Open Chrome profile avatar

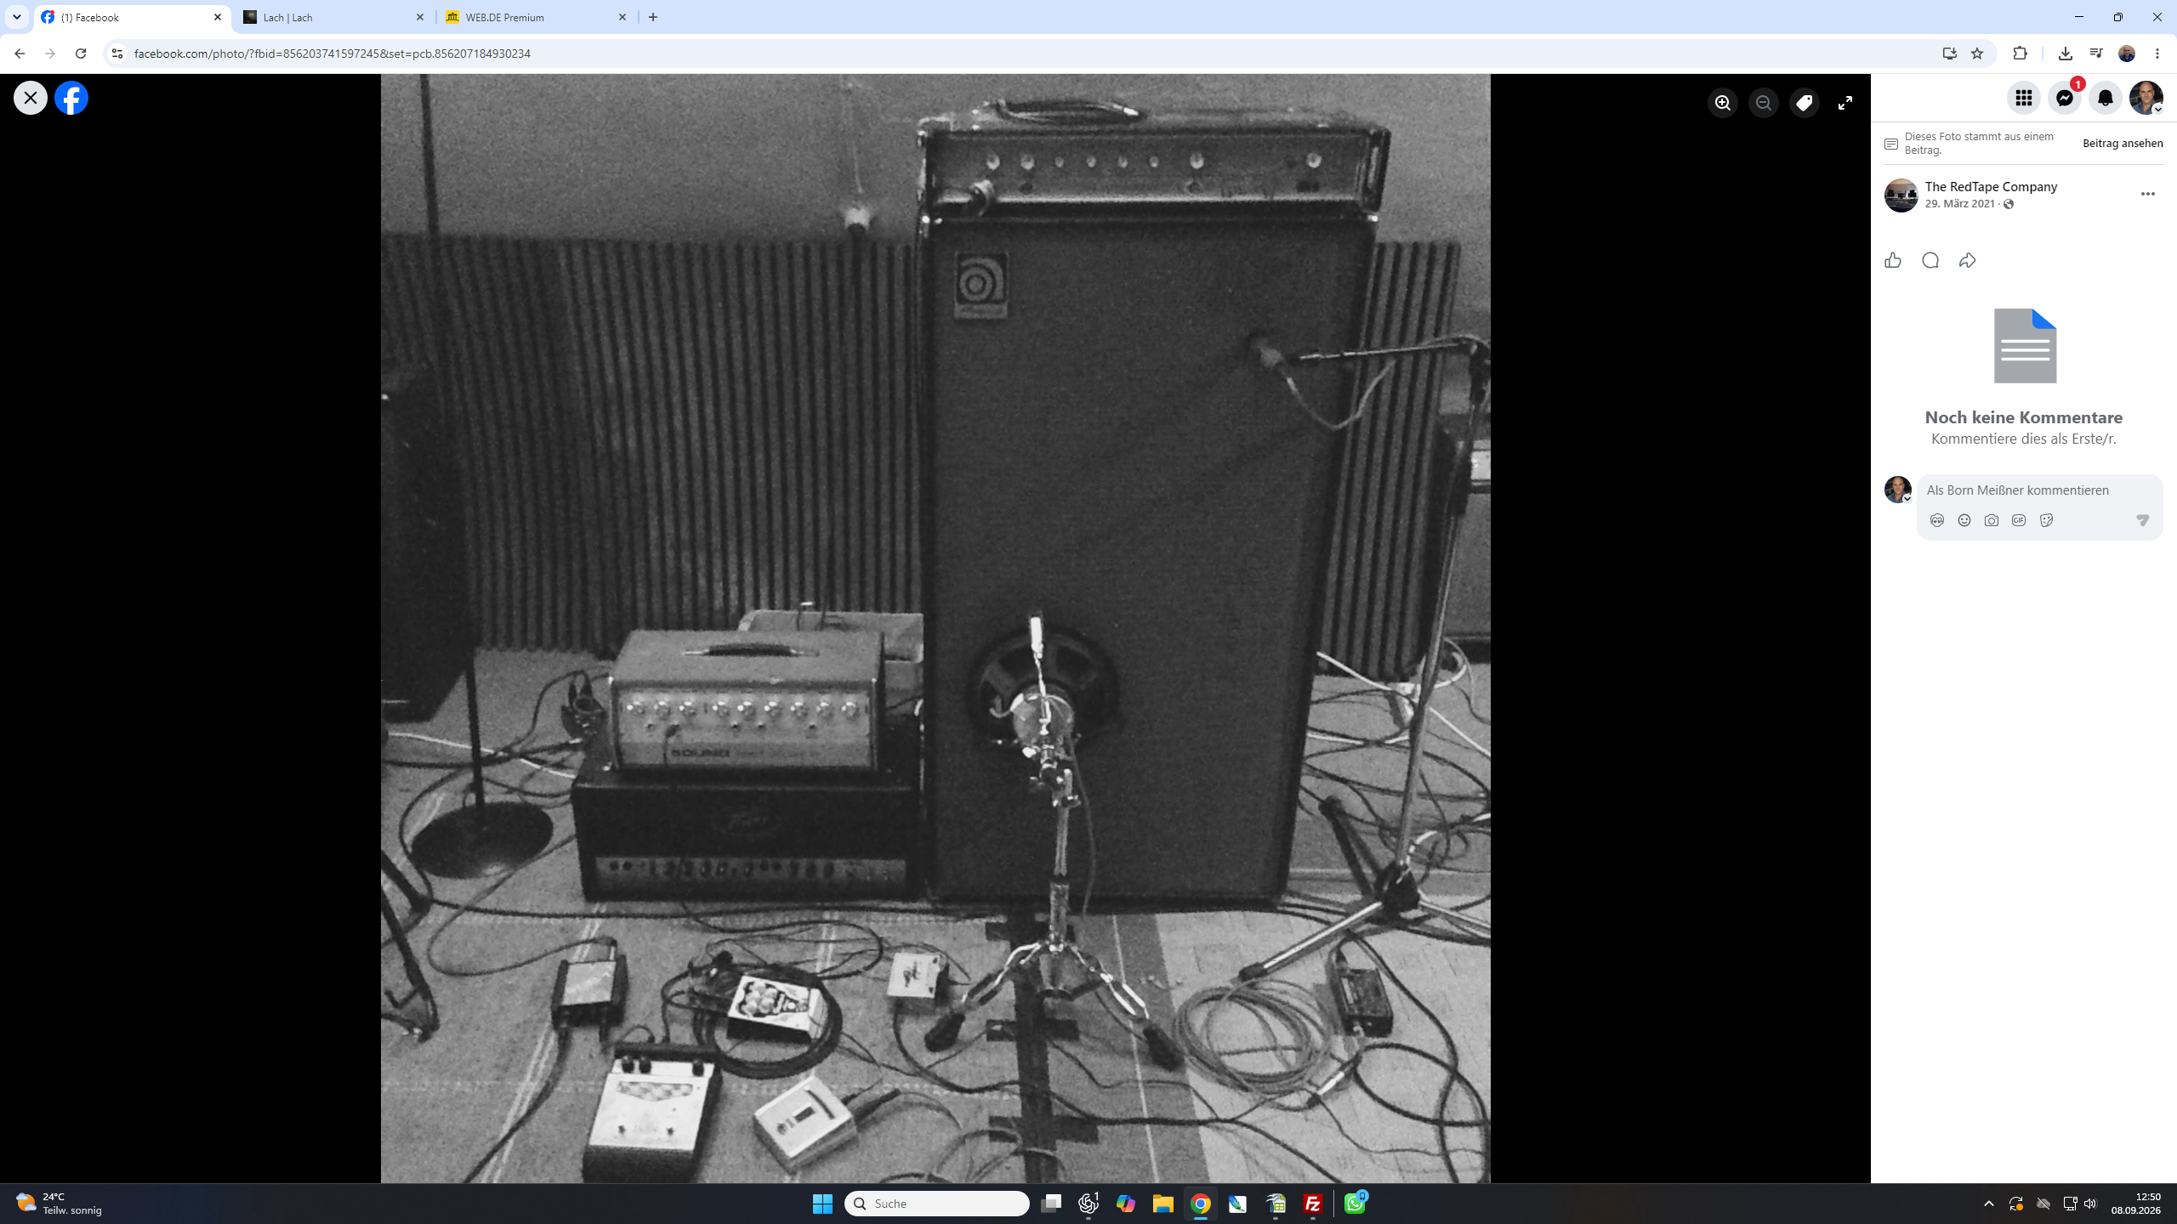[2127, 54]
